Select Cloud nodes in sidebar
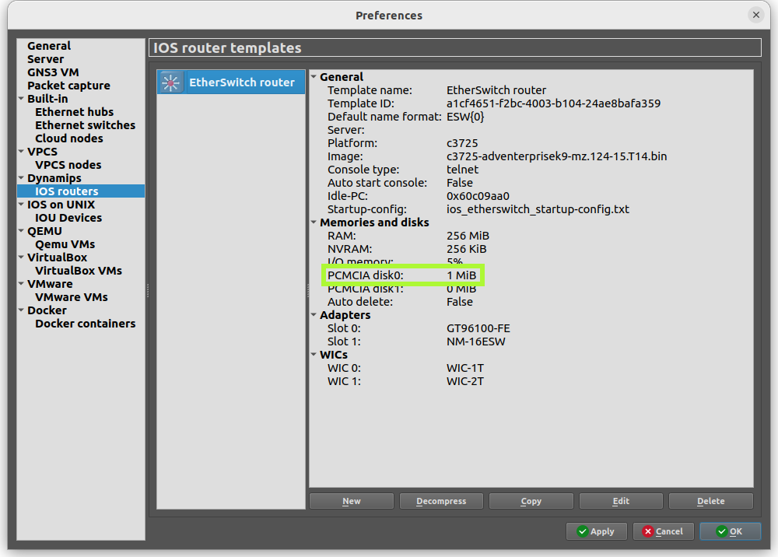 [x=69, y=138]
